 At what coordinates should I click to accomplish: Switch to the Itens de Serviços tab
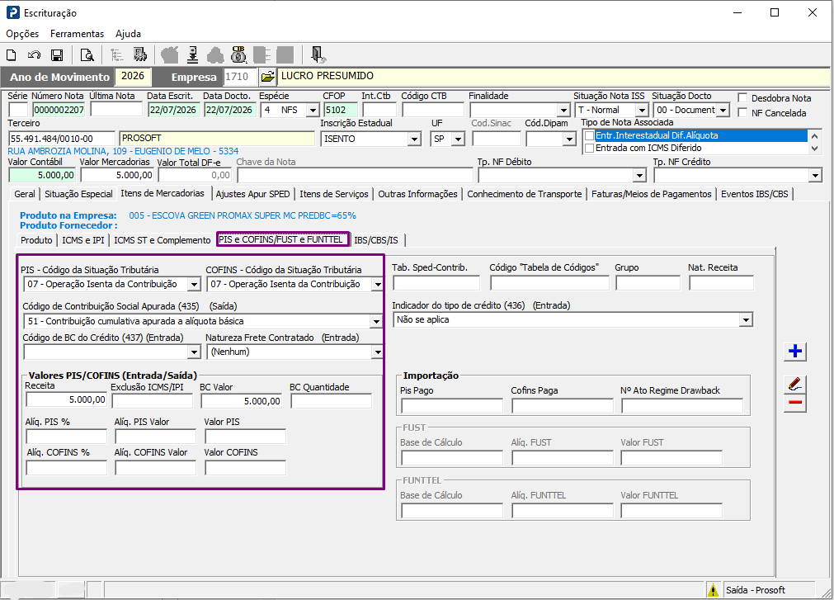click(x=333, y=194)
